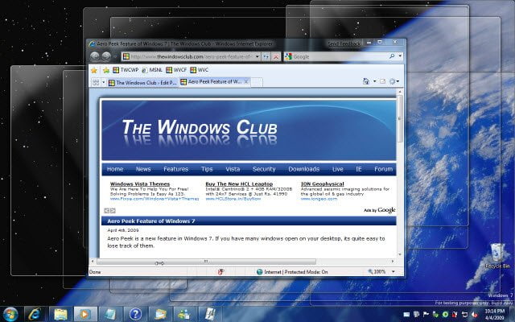Open the 100% zoom level dropdown
Viewport: 515px width, 322px height.
(393, 272)
